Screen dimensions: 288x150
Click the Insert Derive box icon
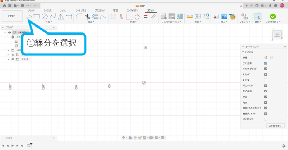coord(232,17)
